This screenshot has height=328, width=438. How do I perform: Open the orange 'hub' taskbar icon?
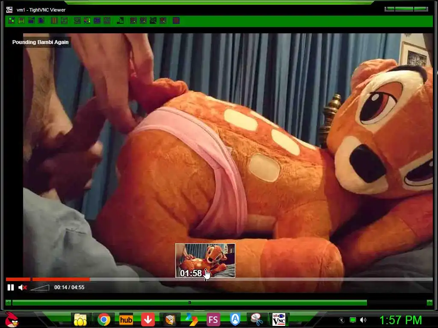(x=126, y=319)
